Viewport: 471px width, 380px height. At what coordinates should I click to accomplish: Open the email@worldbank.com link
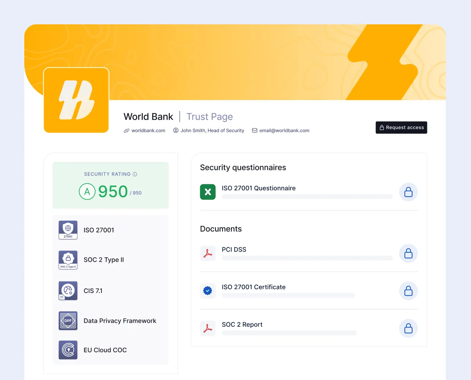click(x=284, y=130)
